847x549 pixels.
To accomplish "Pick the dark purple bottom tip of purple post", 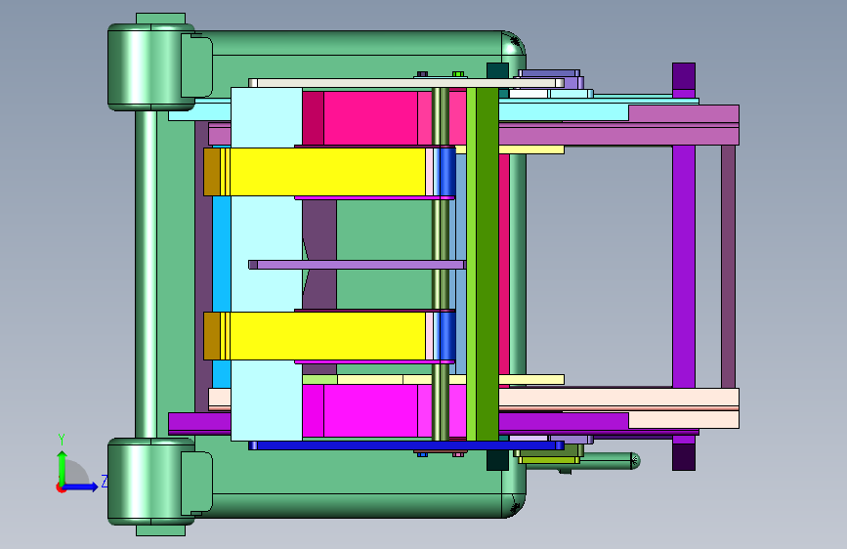I will (x=684, y=457).
